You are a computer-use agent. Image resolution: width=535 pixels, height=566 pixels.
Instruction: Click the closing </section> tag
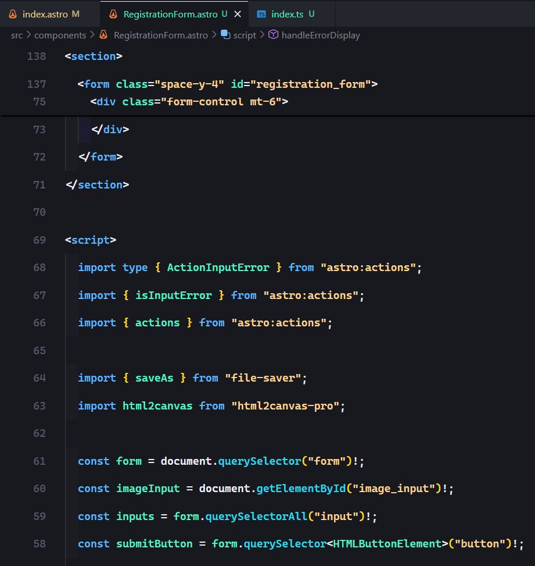tap(98, 185)
